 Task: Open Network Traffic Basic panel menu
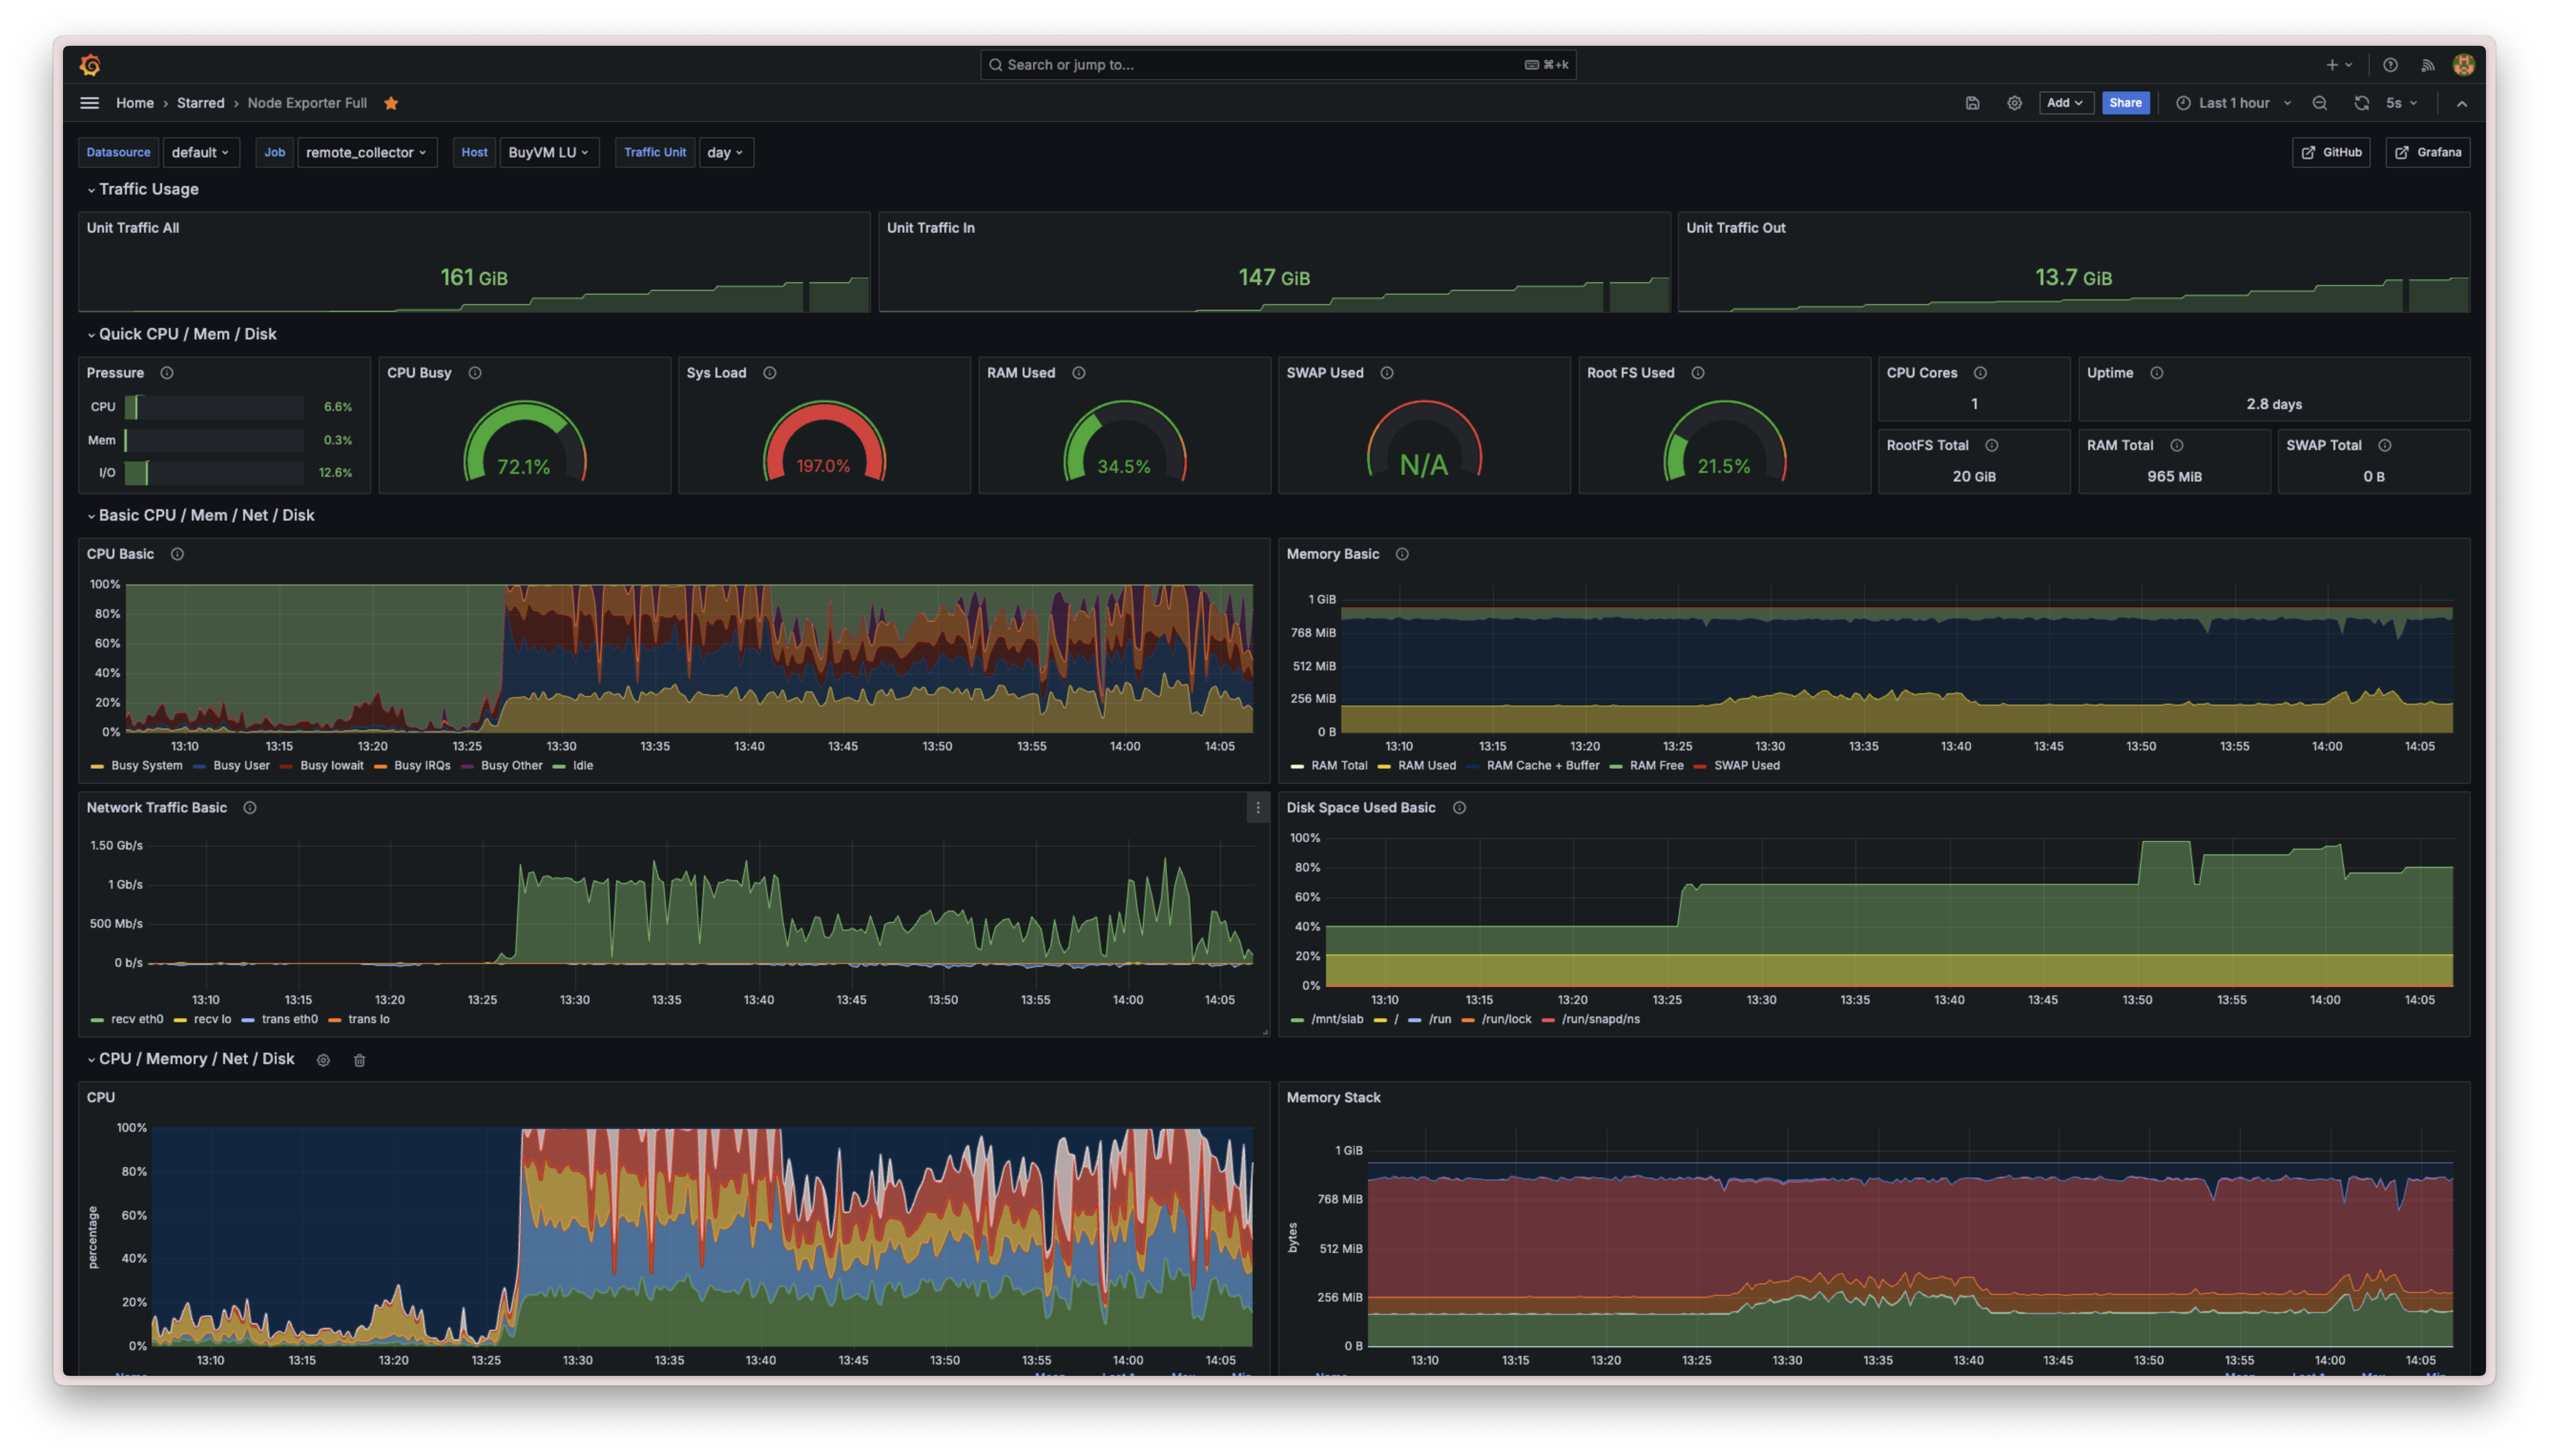1257,808
